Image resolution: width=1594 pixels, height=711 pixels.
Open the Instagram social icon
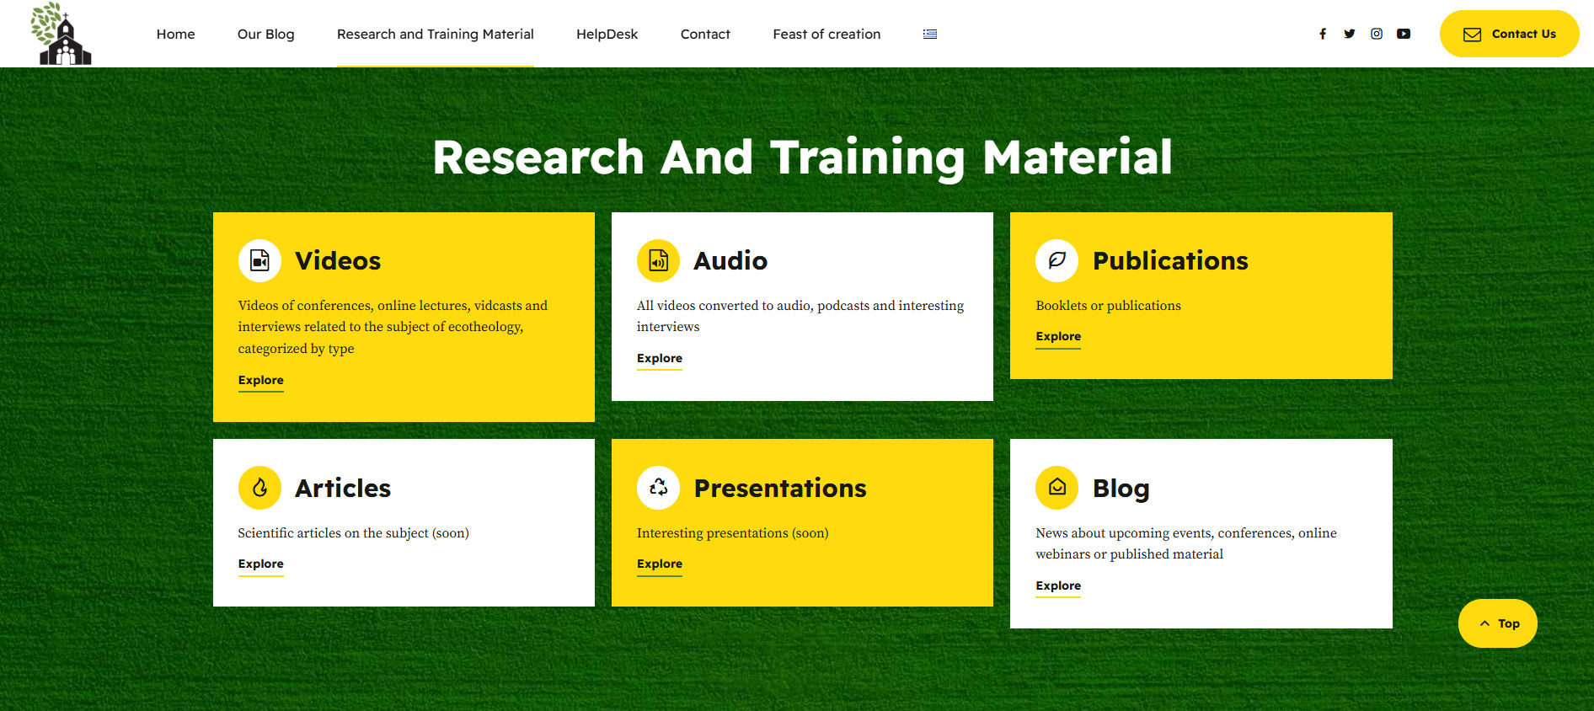pos(1377,34)
